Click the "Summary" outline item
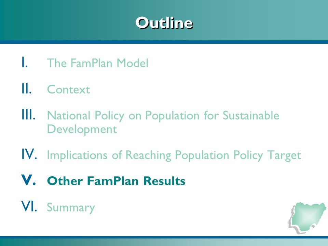This screenshot has width=328, height=246. pos(71,208)
